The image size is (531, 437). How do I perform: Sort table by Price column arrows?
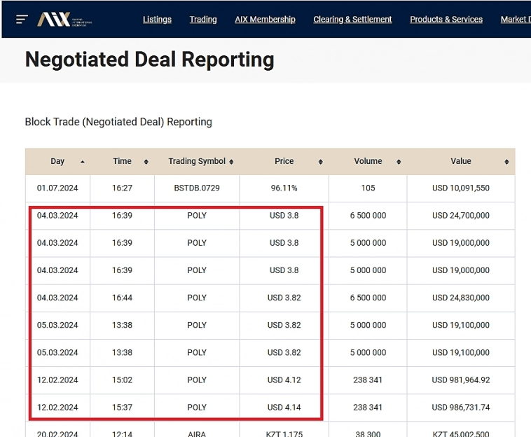coord(320,162)
